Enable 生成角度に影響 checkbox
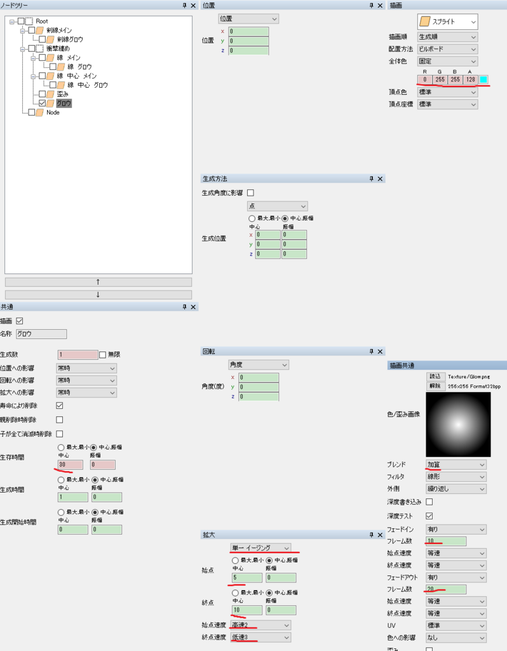Image resolution: width=507 pixels, height=651 pixels. [250, 193]
